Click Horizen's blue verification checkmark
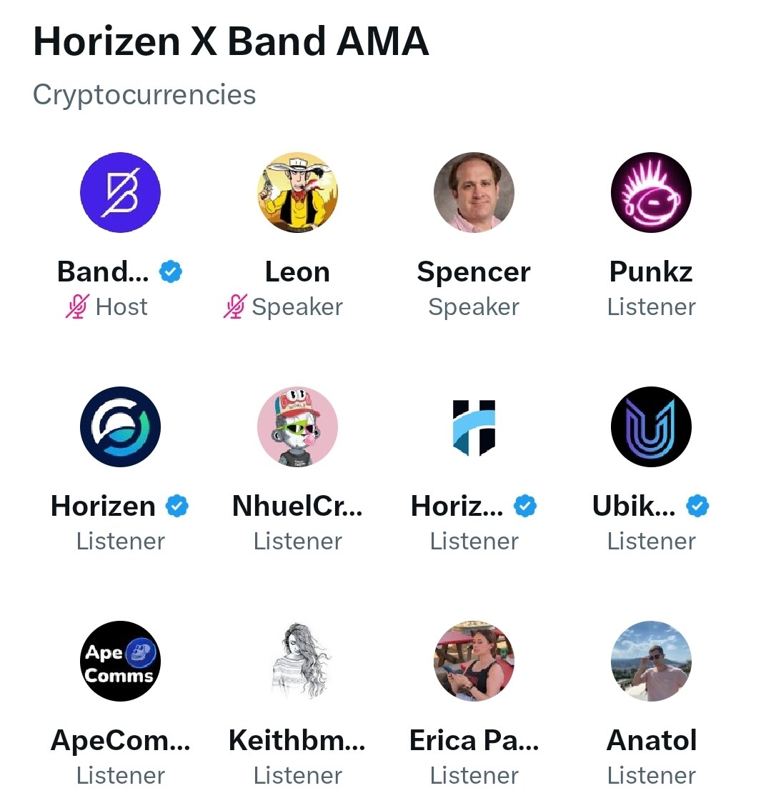Image resolution: width=771 pixels, height=808 pixels. (x=176, y=506)
